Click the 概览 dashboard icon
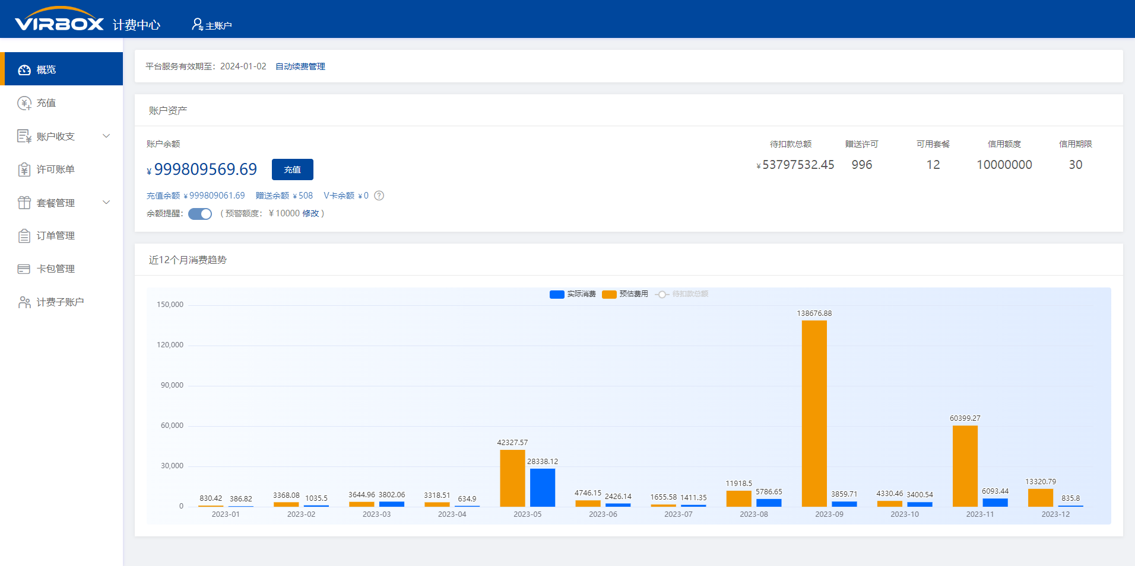This screenshot has width=1135, height=566. (x=24, y=70)
